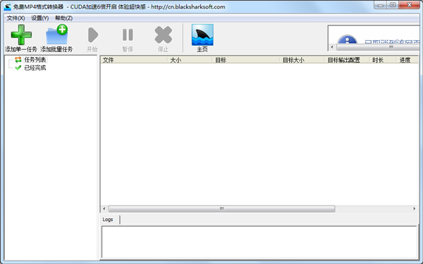The image size is (423, 264).
Task: Open the 文件(X) menu
Action: (x=16, y=18)
